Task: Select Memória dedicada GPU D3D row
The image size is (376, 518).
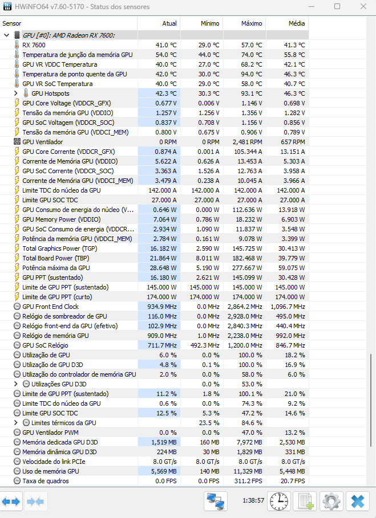Action: coord(154,442)
